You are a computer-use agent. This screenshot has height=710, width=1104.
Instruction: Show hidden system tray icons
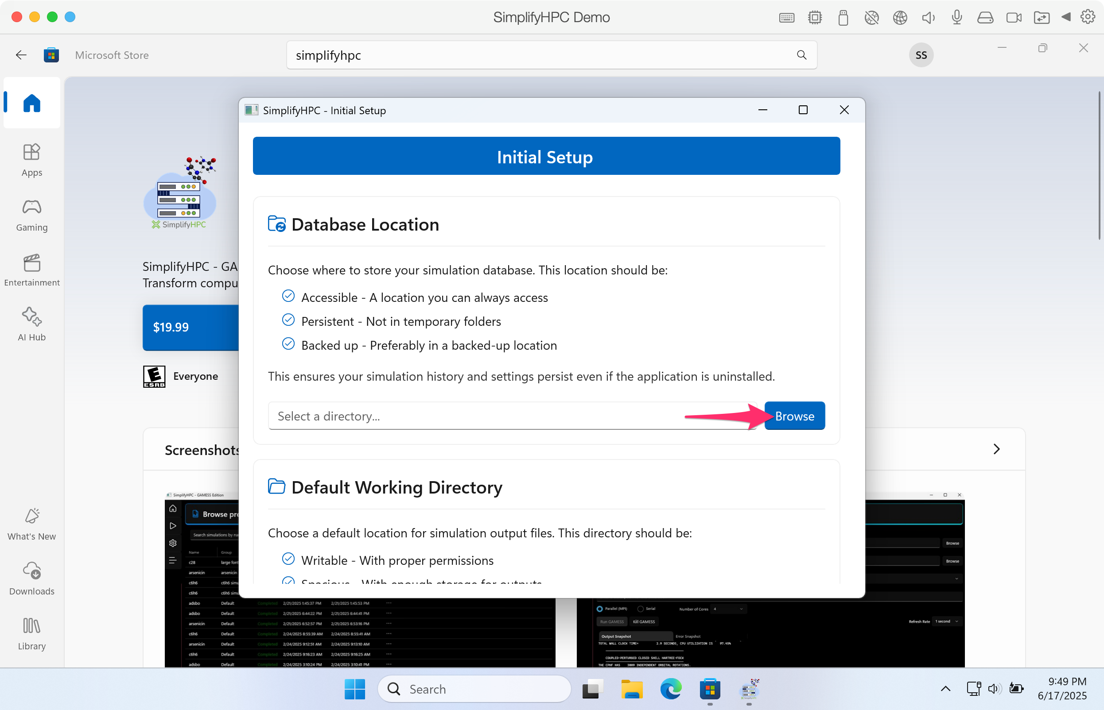point(945,689)
